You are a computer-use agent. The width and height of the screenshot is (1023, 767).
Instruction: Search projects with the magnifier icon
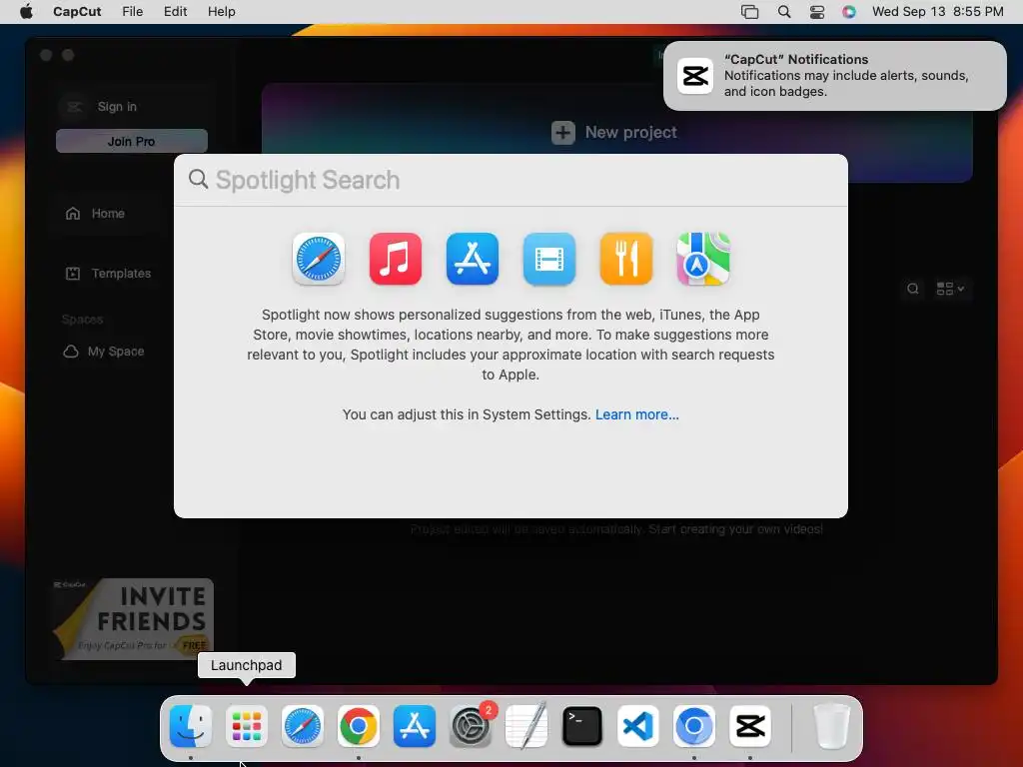coord(913,289)
